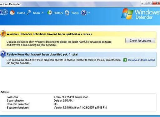Click the Last scan time value
Image resolution: width=160 pixels, height=117 pixels.
(71, 97)
